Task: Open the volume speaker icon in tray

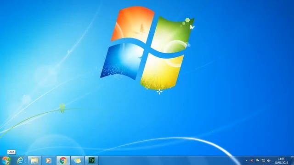Action: pos(269,160)
